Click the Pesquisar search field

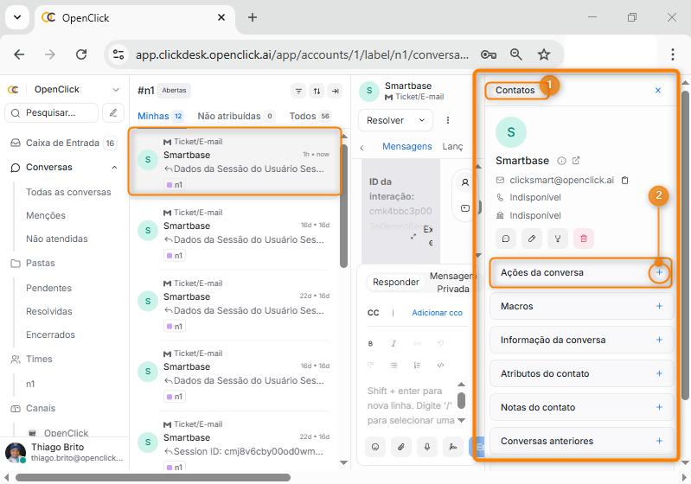click(52, 112)
